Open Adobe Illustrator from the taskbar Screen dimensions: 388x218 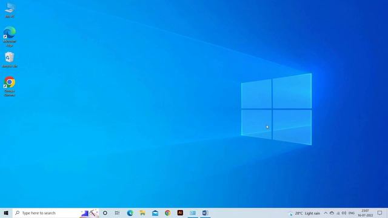pos(180,213)
